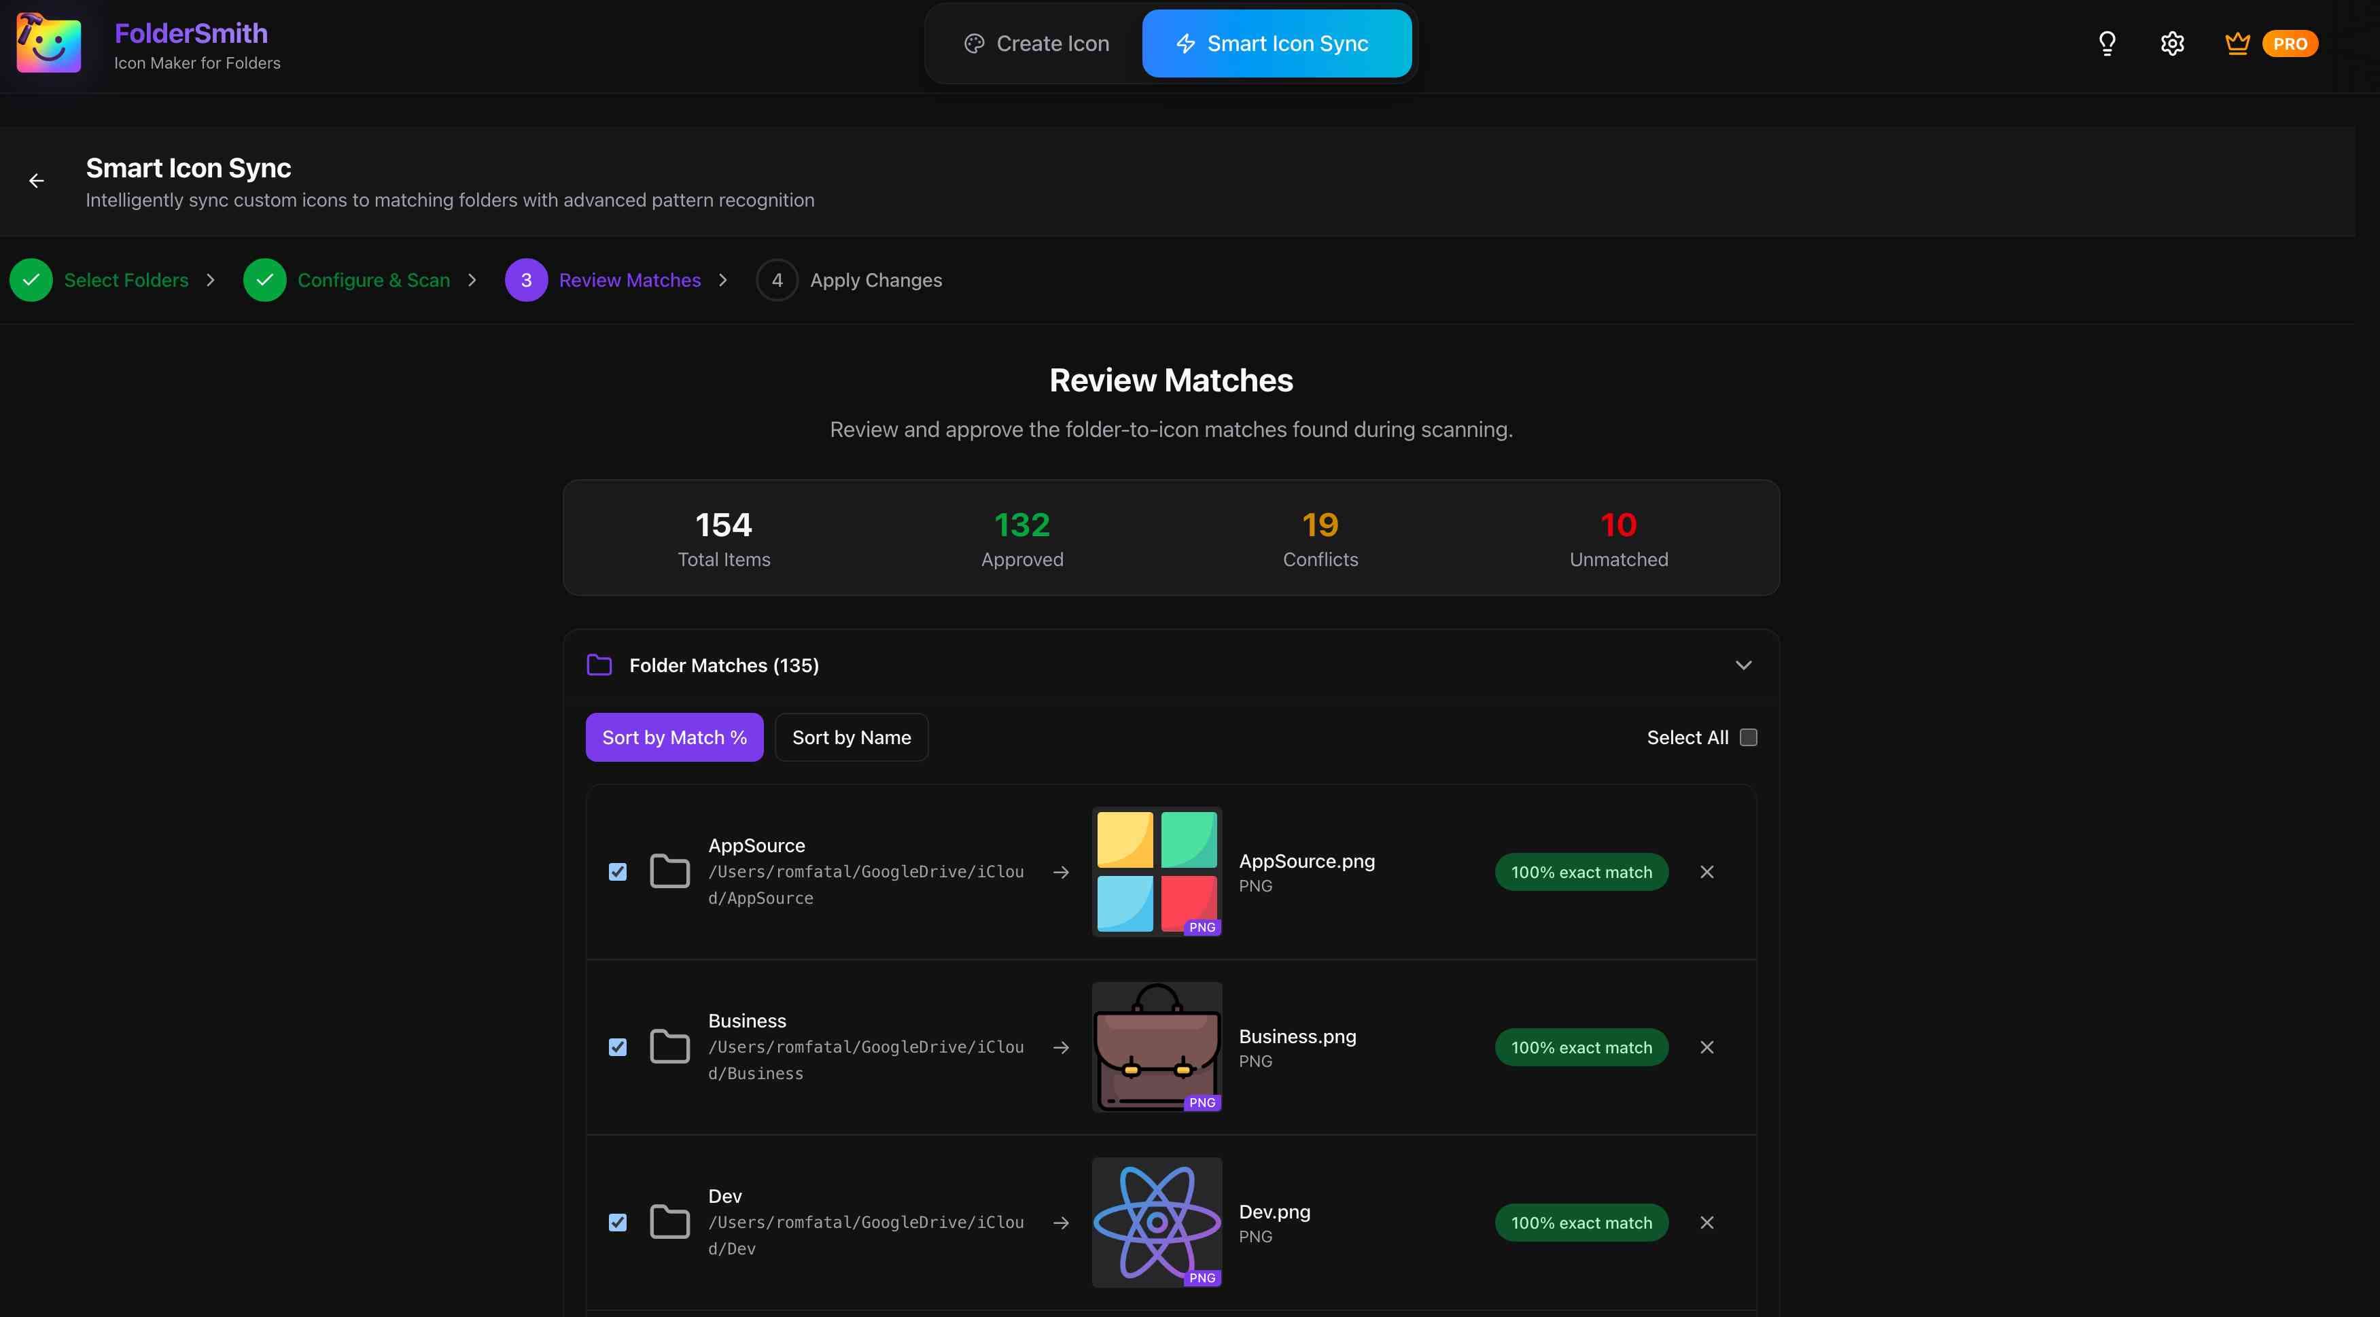Sort matches by name
Image resolution: width=2380 pixels, height=1317 pixels.
tap(851, 737)
